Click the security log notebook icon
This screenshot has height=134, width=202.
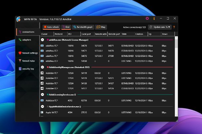(x=20, y=69)
